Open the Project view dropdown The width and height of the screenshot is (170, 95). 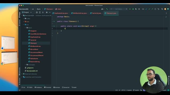click(27, 12)
